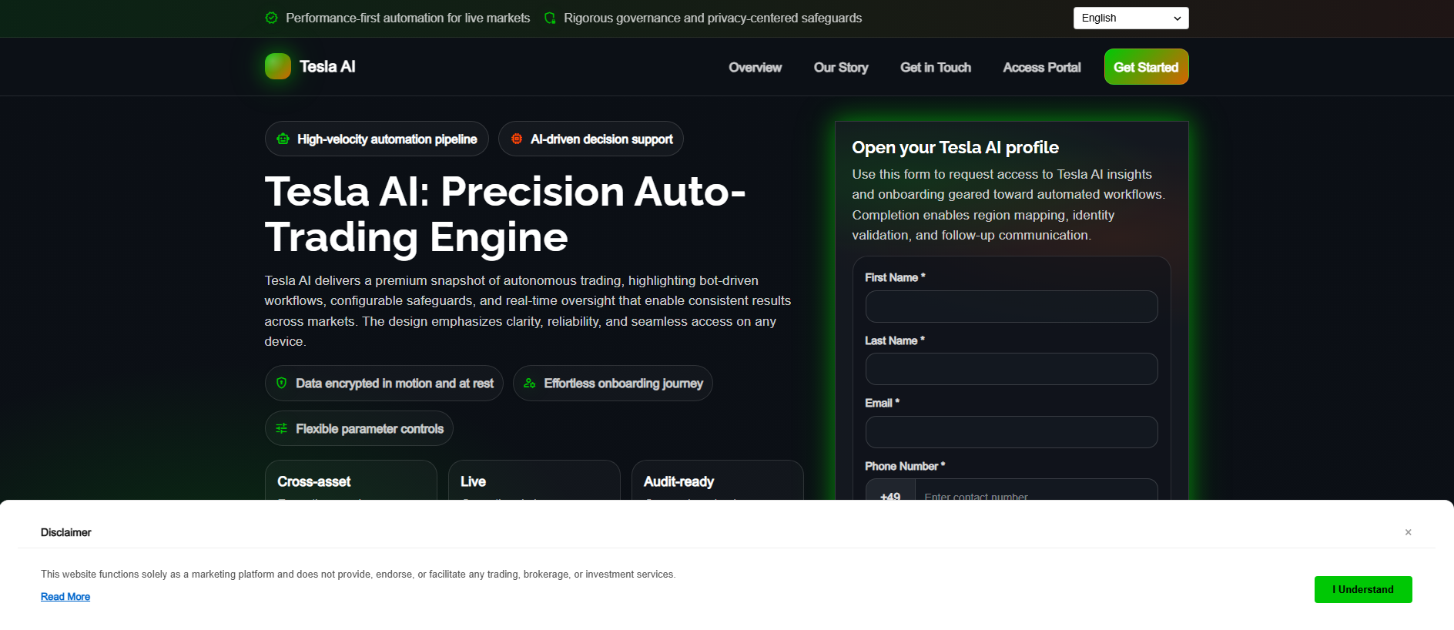Click the Tesla AI: Precision Auto-Trading Engine headline
The width and height of the screenshot is (1454, 630).
pos(505,214)
